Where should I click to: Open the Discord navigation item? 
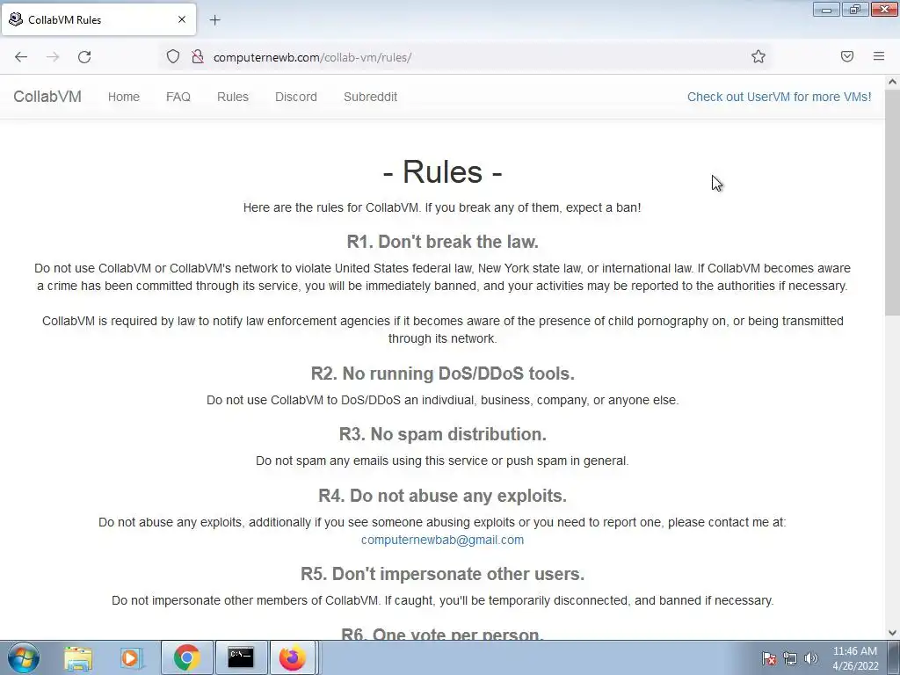(296, 97)
